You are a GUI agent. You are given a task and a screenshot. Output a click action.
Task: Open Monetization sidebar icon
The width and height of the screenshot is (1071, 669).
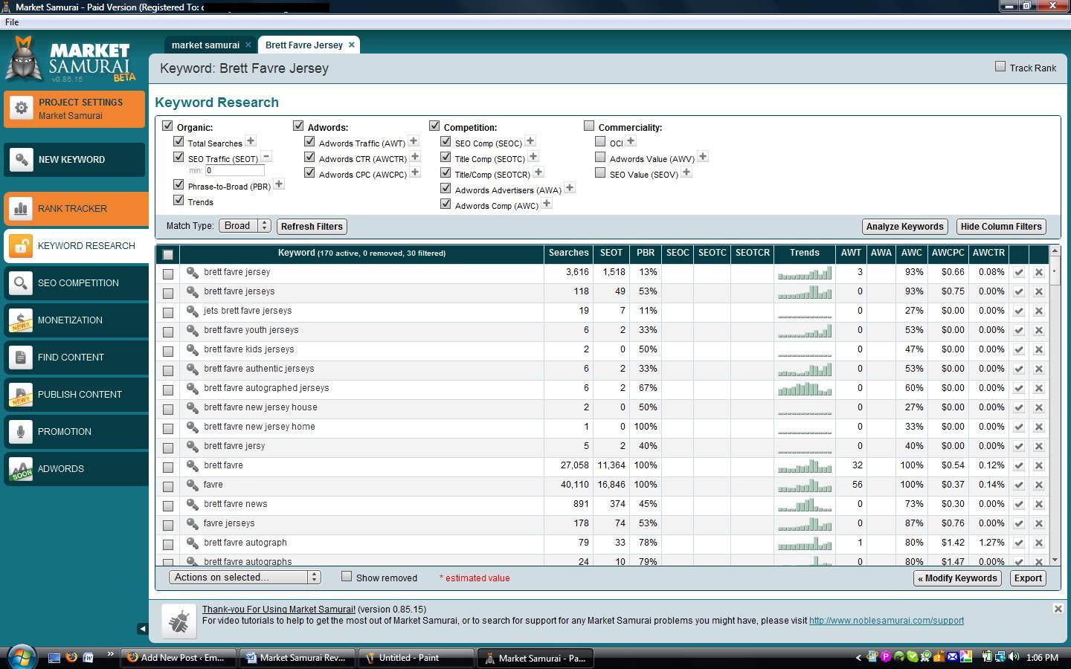[22, 320]
